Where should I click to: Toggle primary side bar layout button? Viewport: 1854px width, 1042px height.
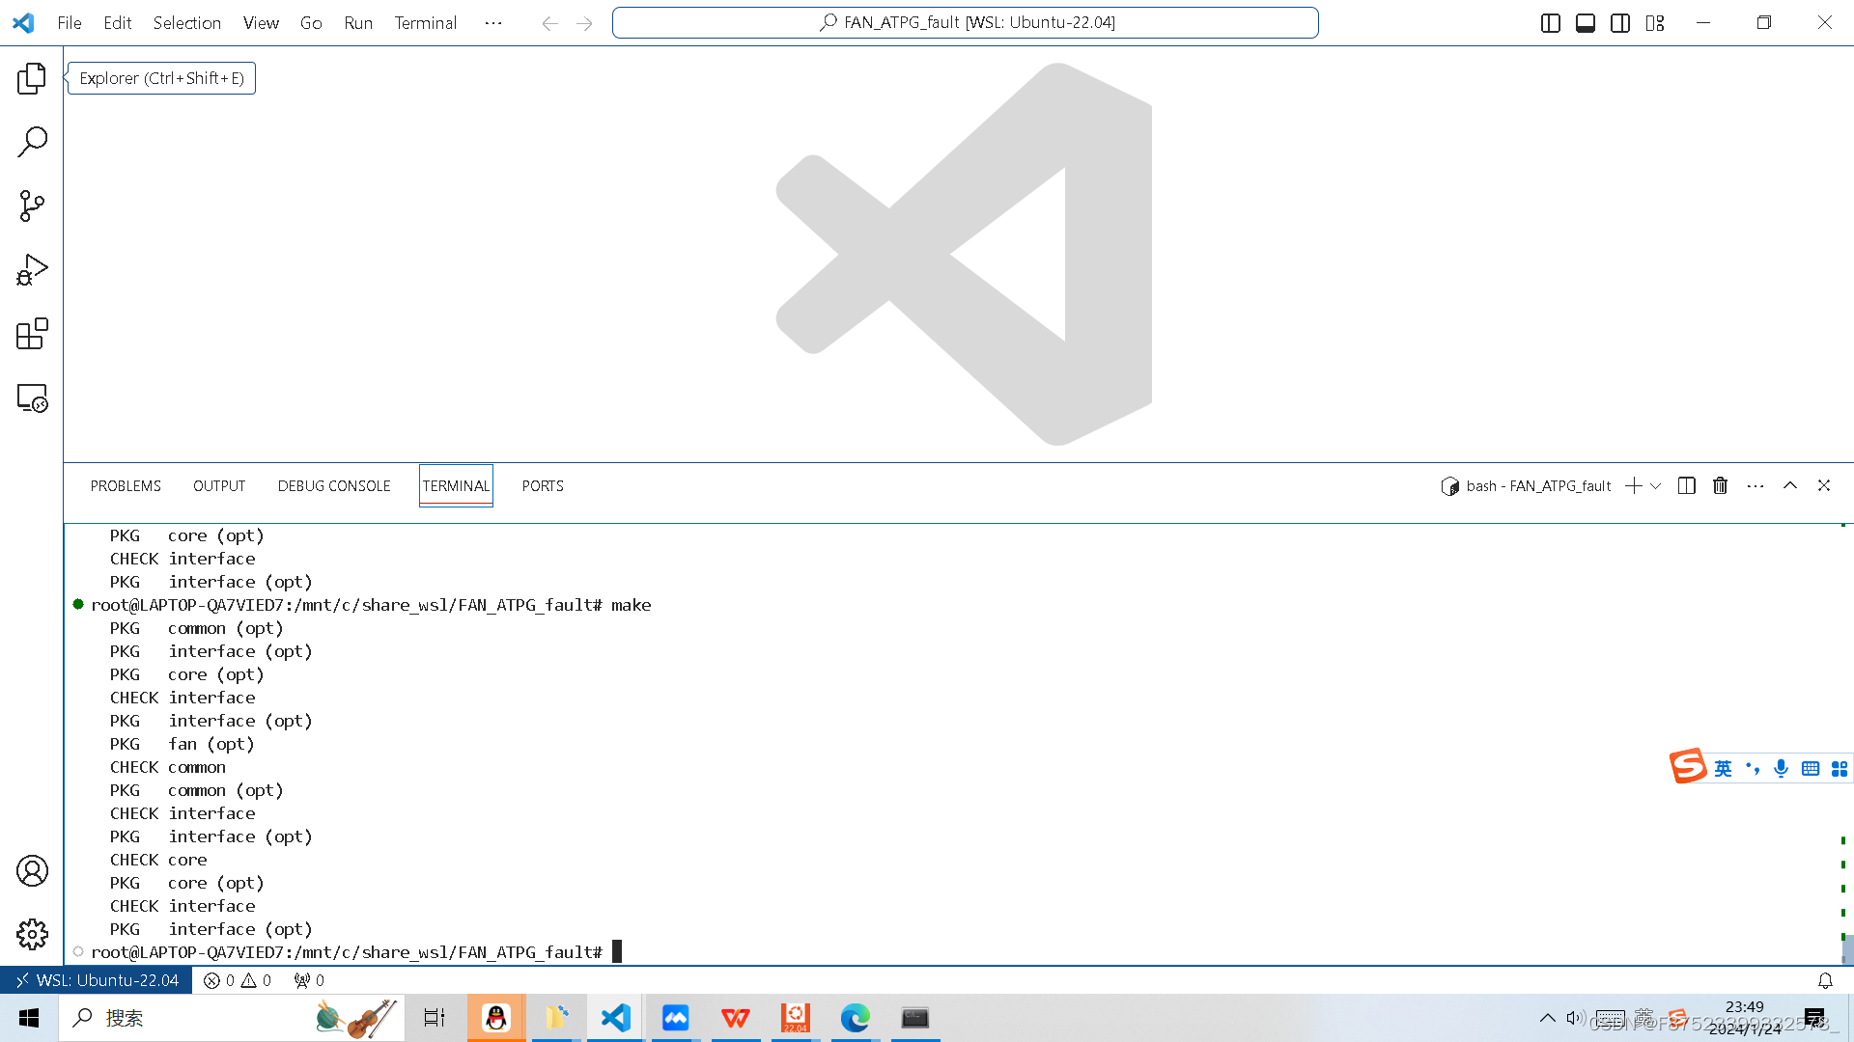point(1551,23)
